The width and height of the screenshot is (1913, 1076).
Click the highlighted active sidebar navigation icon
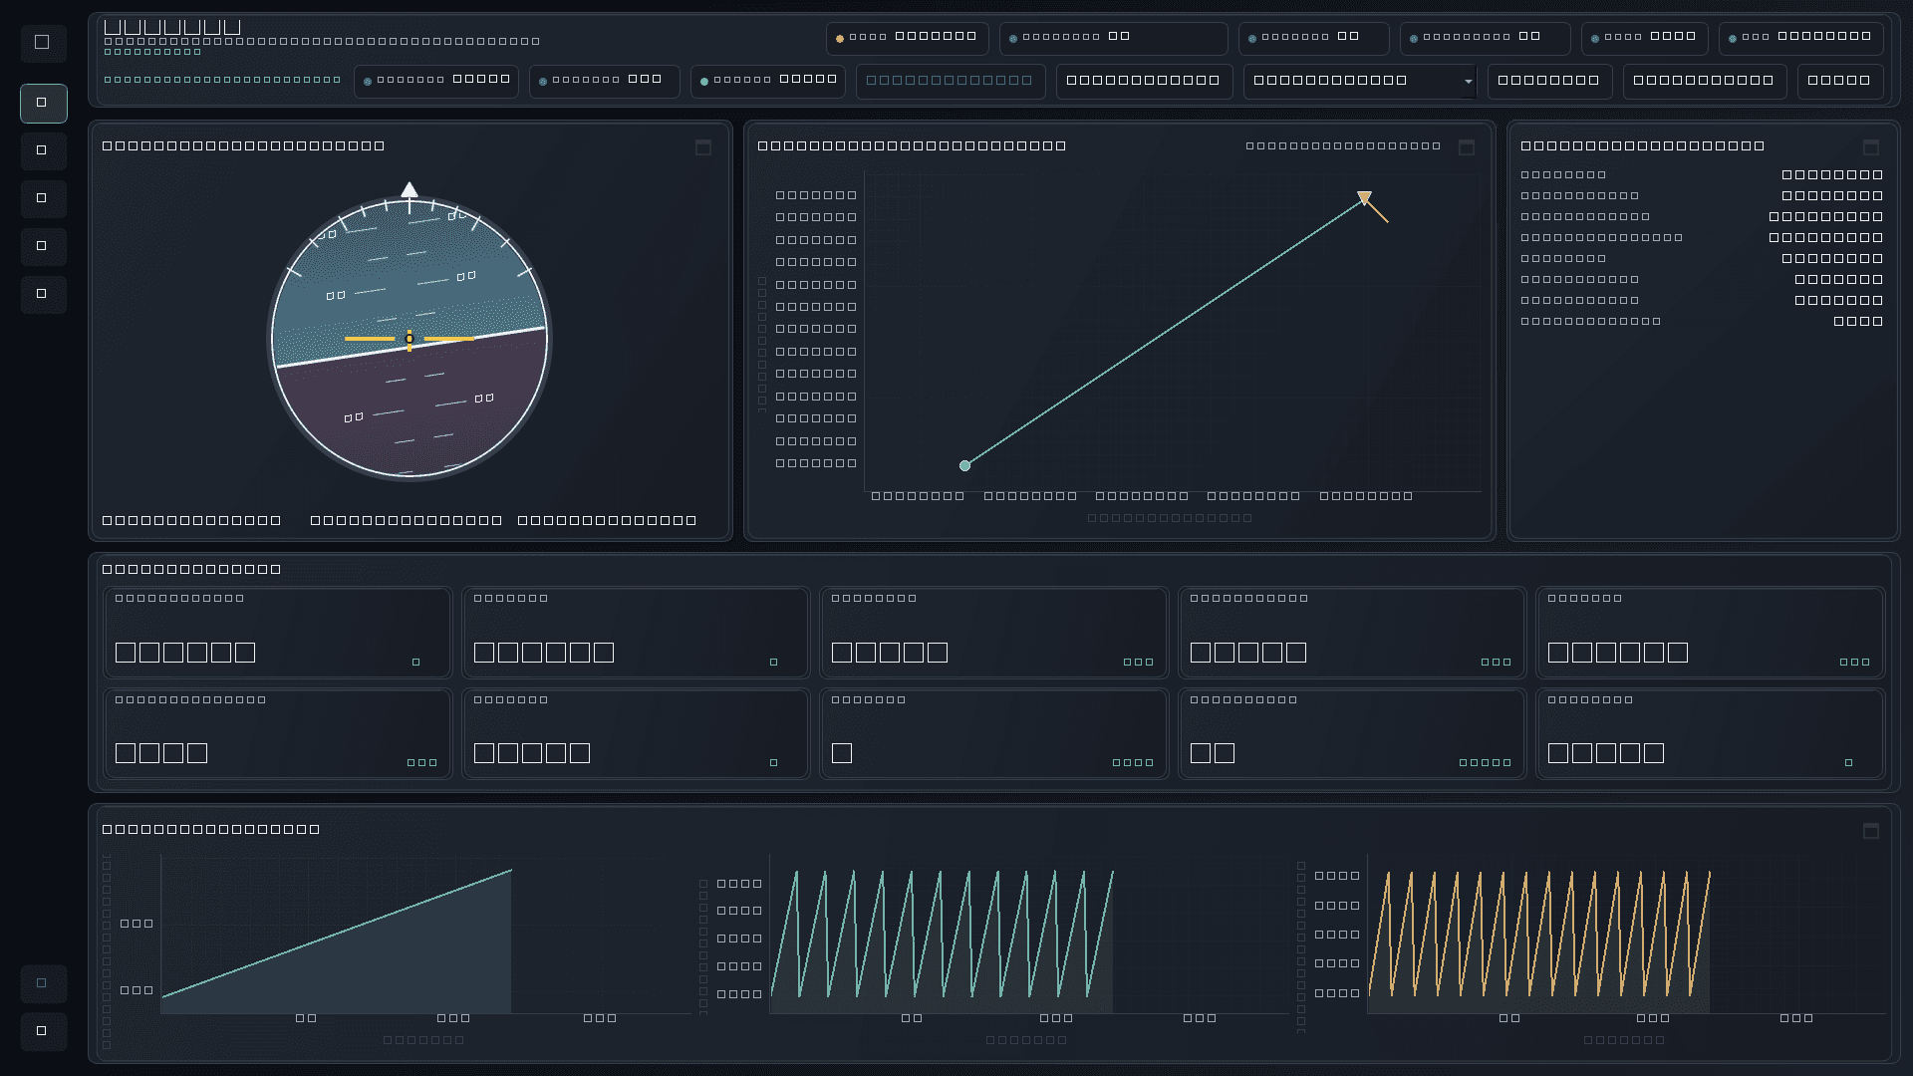(43, 103)
